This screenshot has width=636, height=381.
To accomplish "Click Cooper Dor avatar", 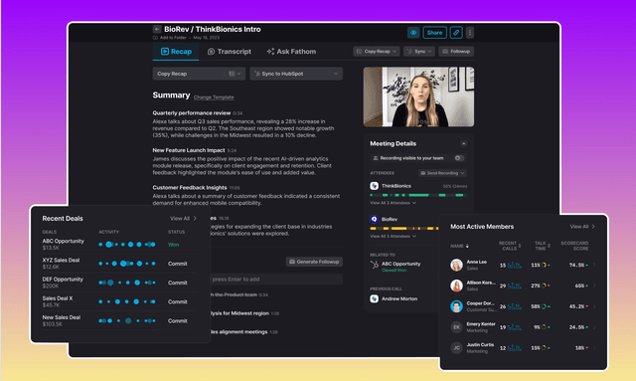I will tap(456, 306).
